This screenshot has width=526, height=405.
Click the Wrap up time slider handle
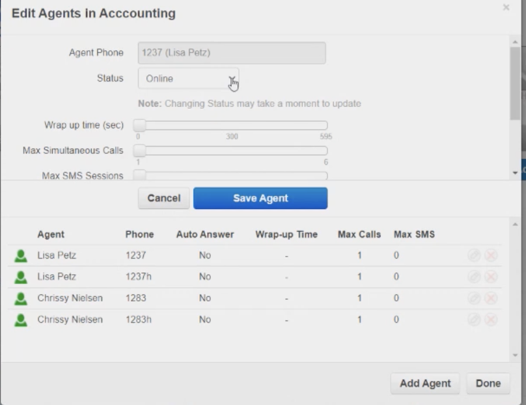click(139, 125)
